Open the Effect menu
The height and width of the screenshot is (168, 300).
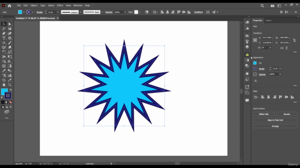pyautogui.click(x=60, y=6)
